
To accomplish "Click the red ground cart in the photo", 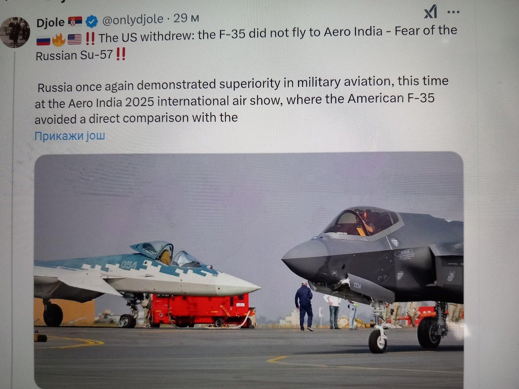I will coord(201,310).
